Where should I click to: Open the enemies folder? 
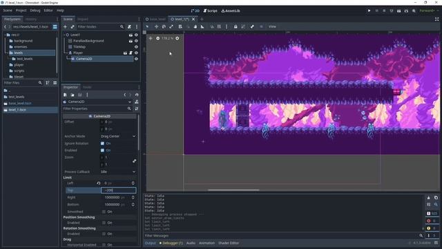(20, 47)
